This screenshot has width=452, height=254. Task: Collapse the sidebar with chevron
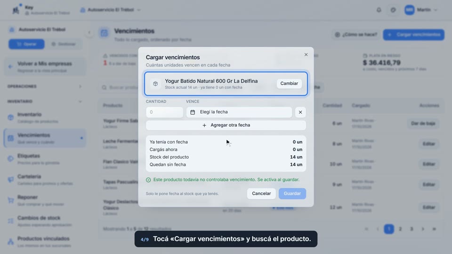click(x=89, y=32)
